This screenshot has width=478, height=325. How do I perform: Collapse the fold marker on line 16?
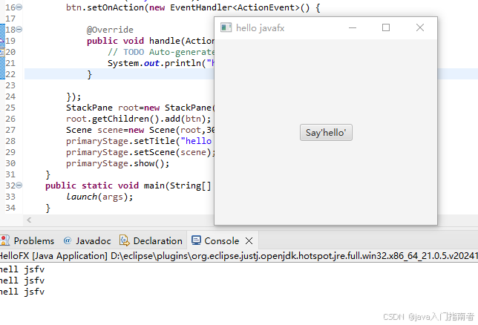pos(19,7)
